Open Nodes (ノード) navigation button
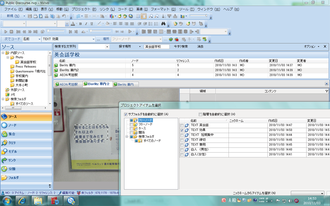 tap(26, 125)
